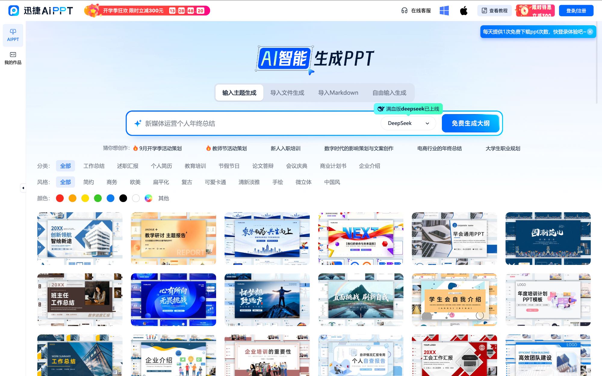
Task: Close the free download tip banner
Action: pyautogui.click(x=590, y=32)
